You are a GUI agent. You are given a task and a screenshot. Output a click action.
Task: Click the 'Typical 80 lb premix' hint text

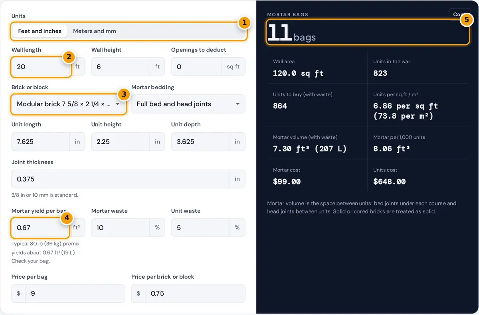coord(46,252)
